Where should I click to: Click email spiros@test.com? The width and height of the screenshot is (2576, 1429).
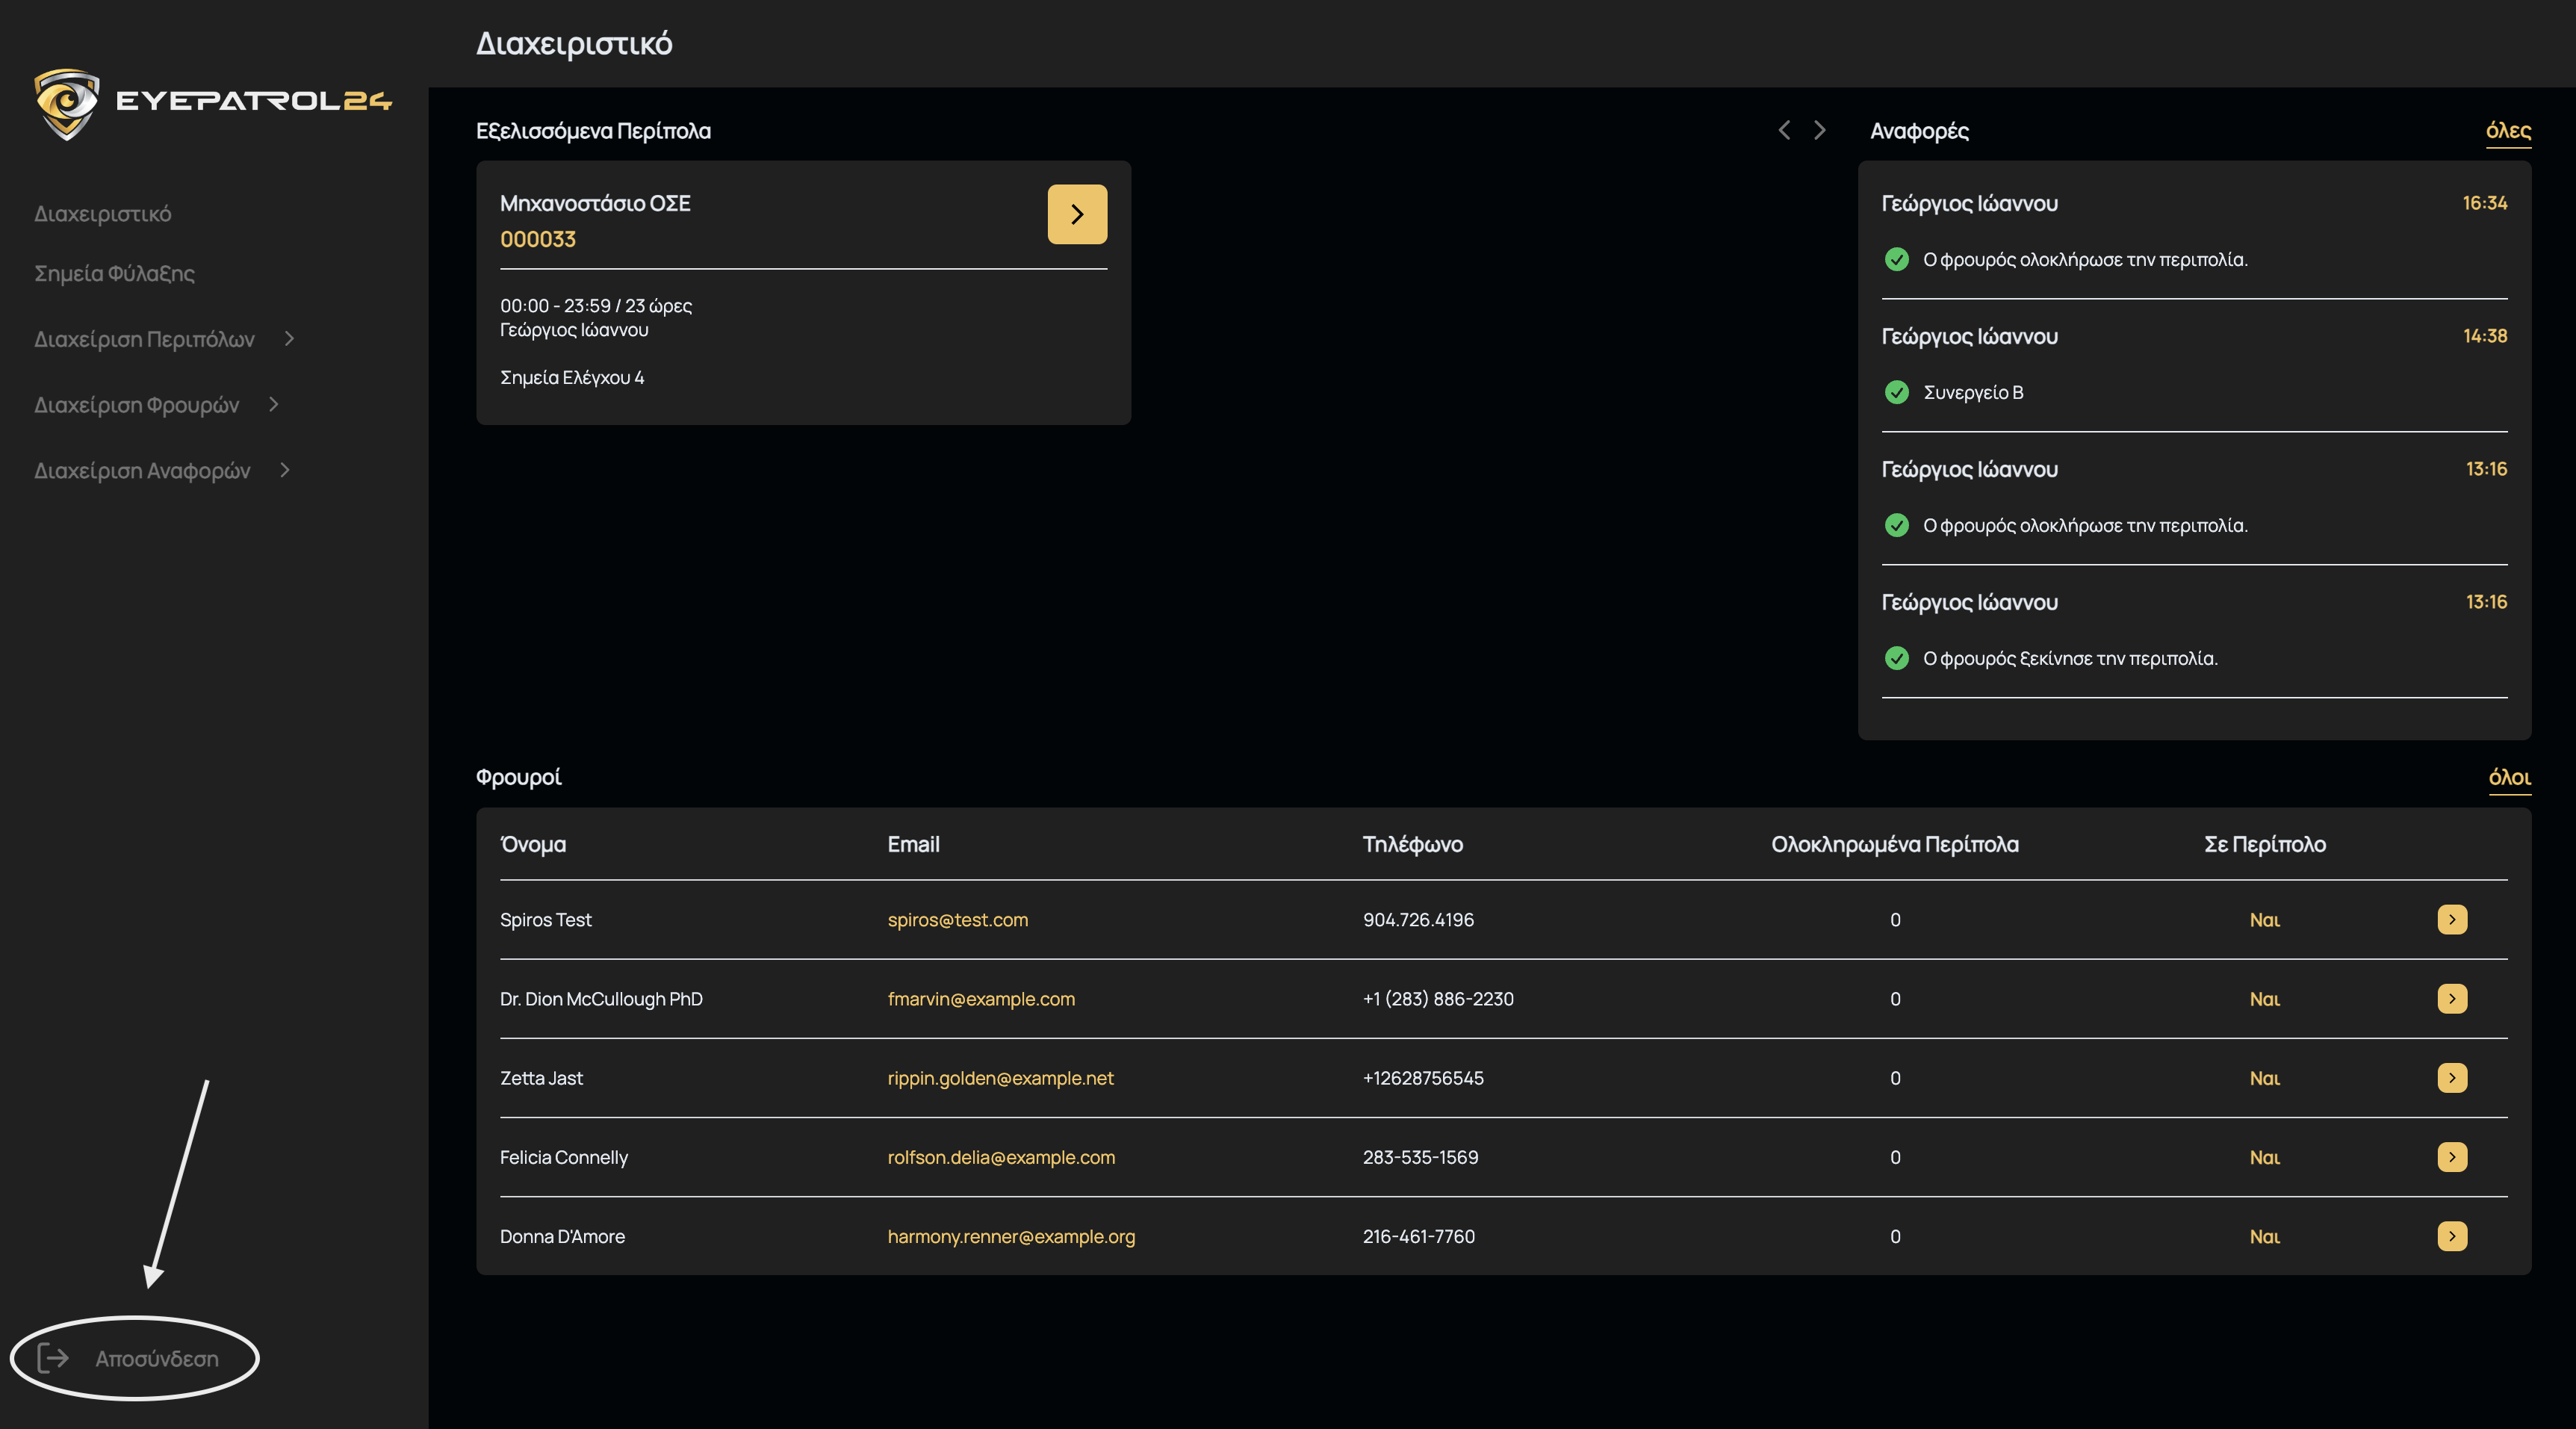[957, 919]
